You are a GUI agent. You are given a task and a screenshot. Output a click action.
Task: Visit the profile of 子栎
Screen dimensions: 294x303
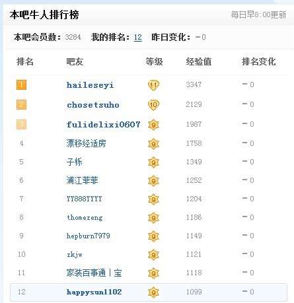pyautogui.click(x=74, y=162)
